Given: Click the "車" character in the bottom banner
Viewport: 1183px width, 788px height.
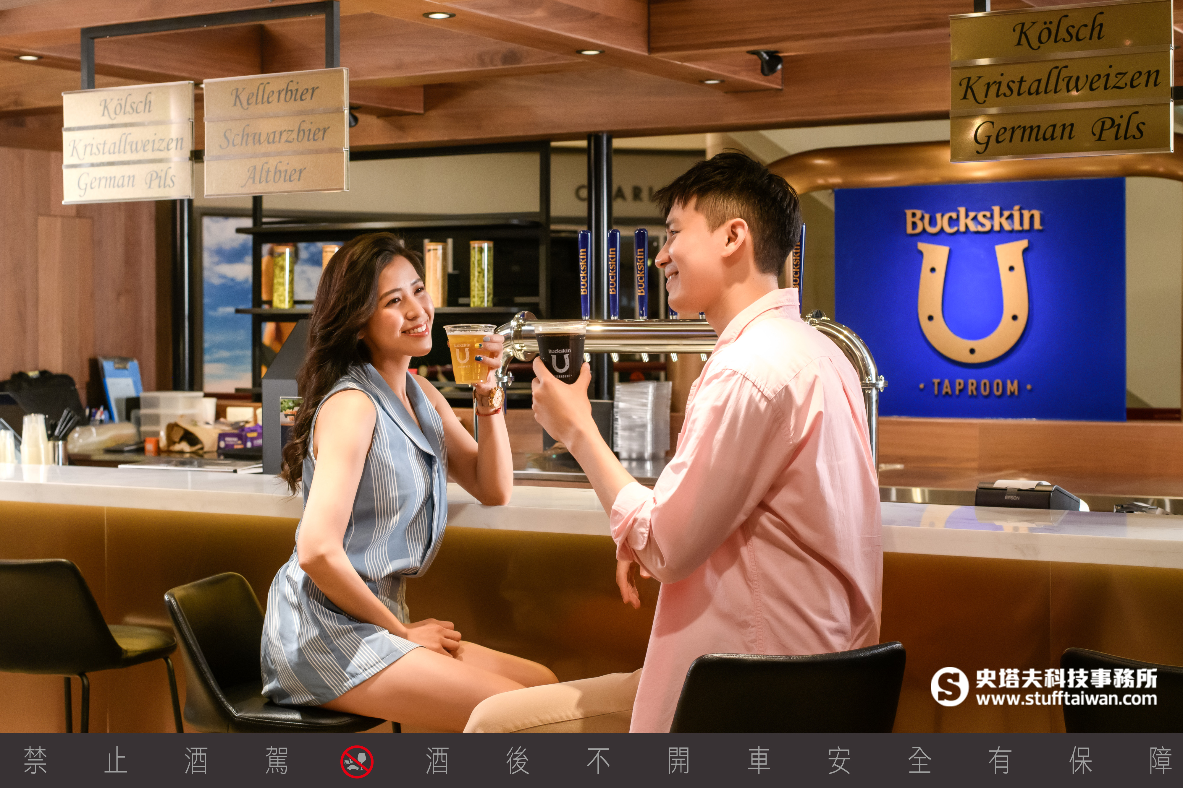Looking at the screenshot, I should 759,760.
